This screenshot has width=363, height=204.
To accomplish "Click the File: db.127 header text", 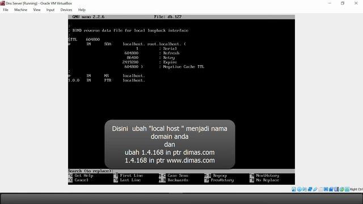I will (x=168, y=16).
